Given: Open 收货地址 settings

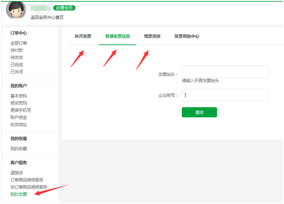Looking at the screenshot, I should click(19, 125).
